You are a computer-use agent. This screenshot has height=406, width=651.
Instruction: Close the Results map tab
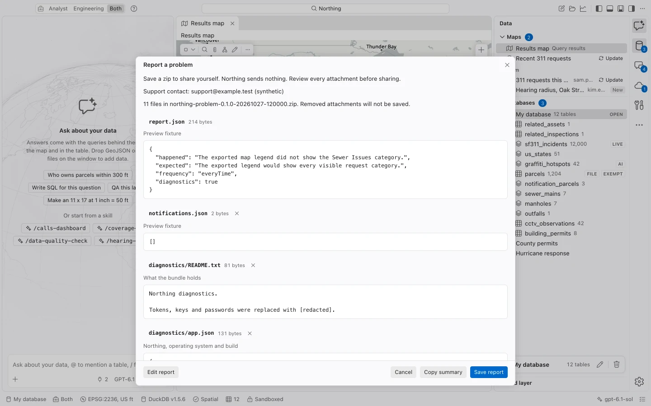232,23
